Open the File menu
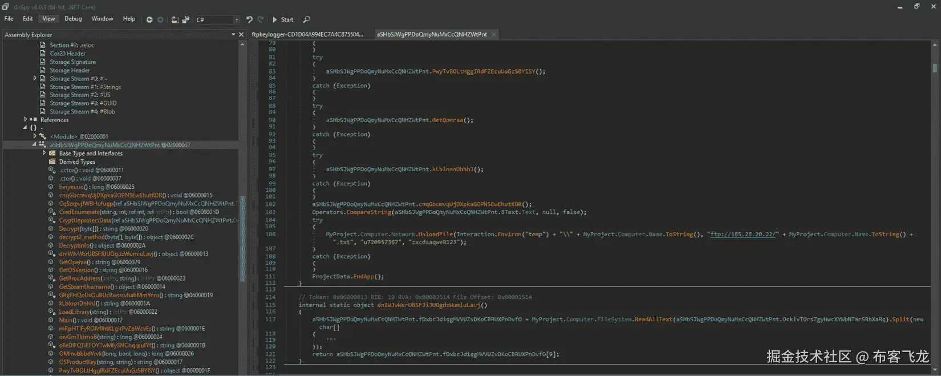 tap(9, 19)
